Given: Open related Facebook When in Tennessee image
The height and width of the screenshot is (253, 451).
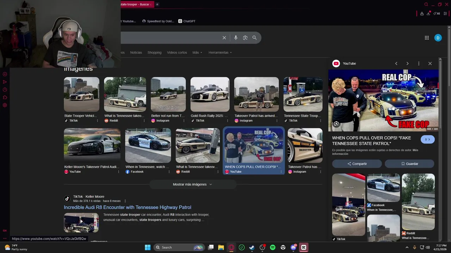Looking at the screenshot, I should point(383,188).
